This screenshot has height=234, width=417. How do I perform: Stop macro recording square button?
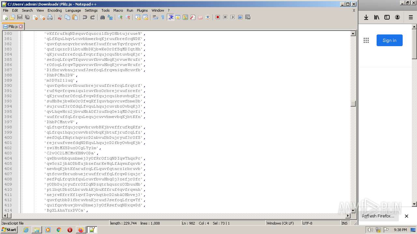tap(225, 17)
